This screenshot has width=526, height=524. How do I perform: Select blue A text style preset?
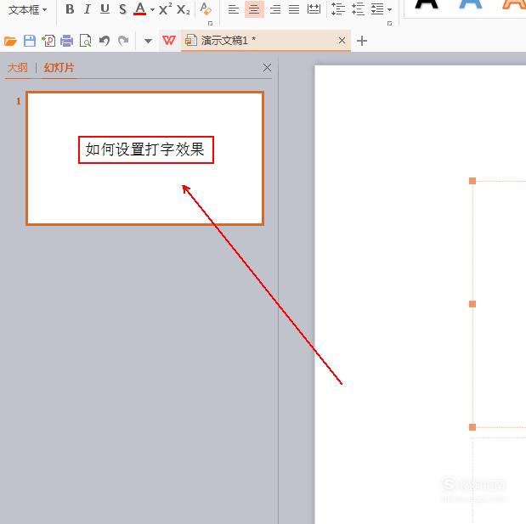coord(471,4)
